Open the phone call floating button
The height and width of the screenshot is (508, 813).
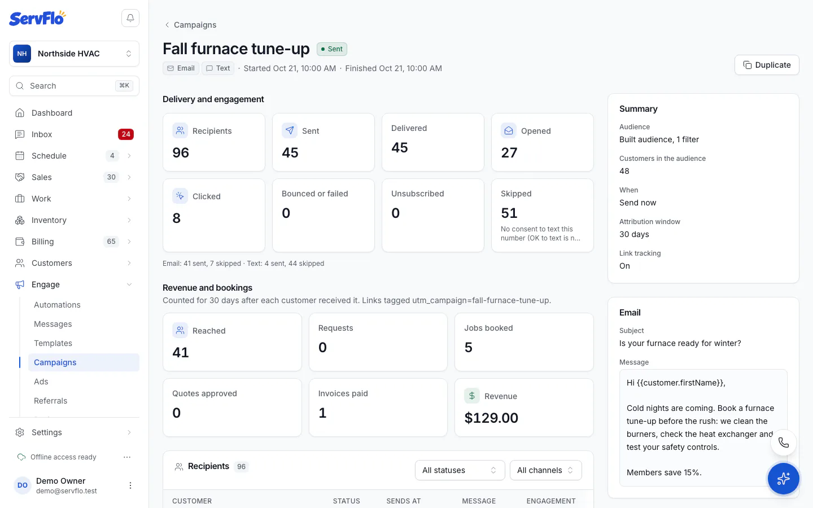tap(784, 443)
